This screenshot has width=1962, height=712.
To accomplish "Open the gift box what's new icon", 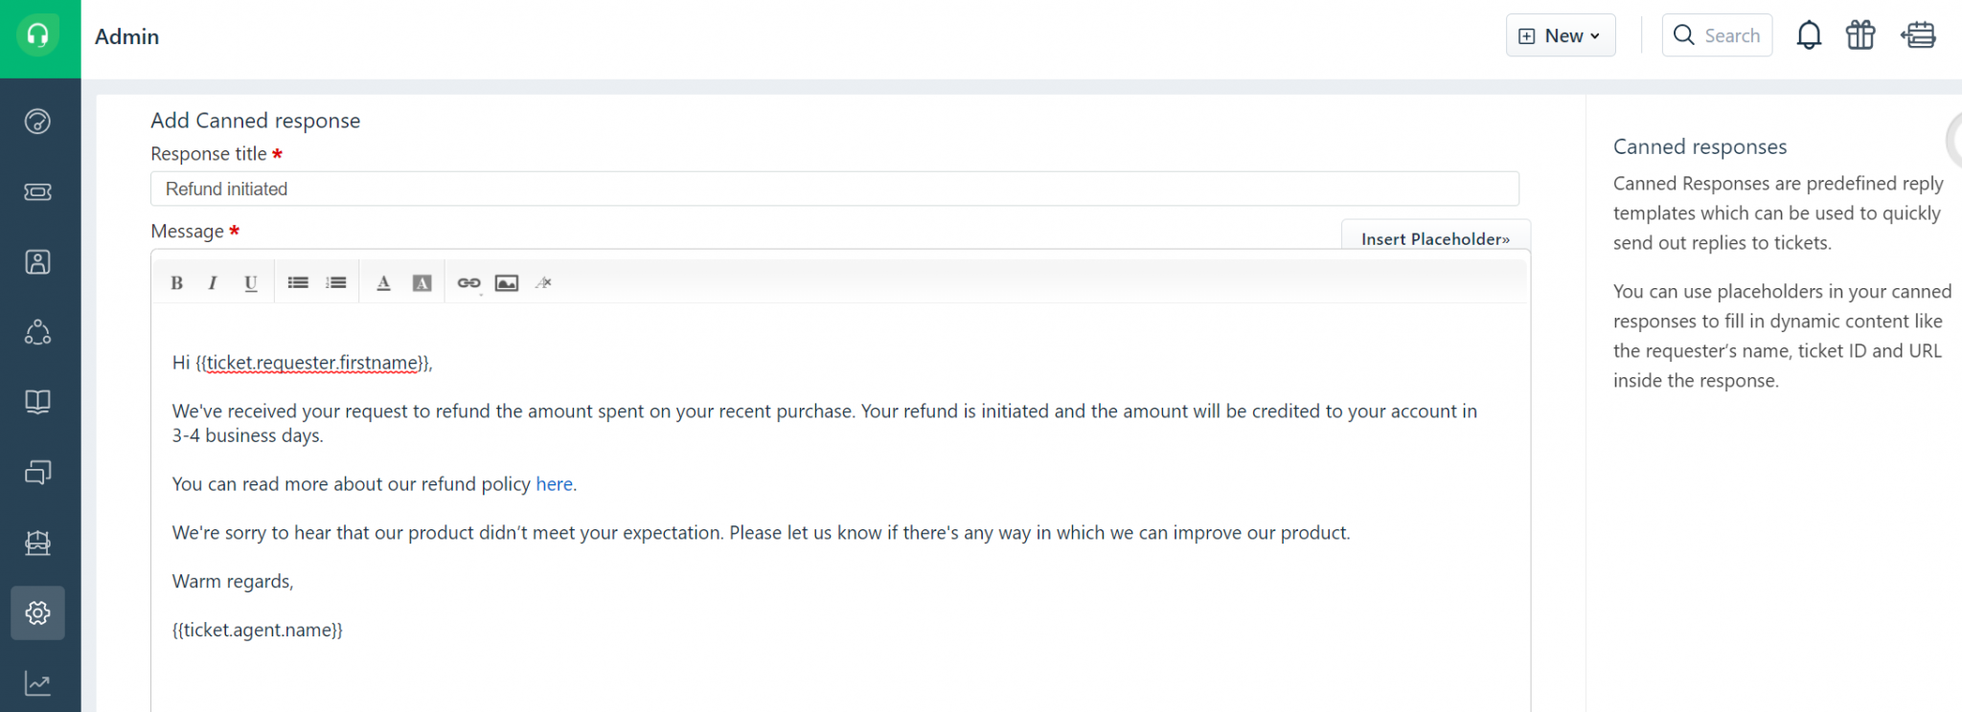I will (x=1860, y=35).
